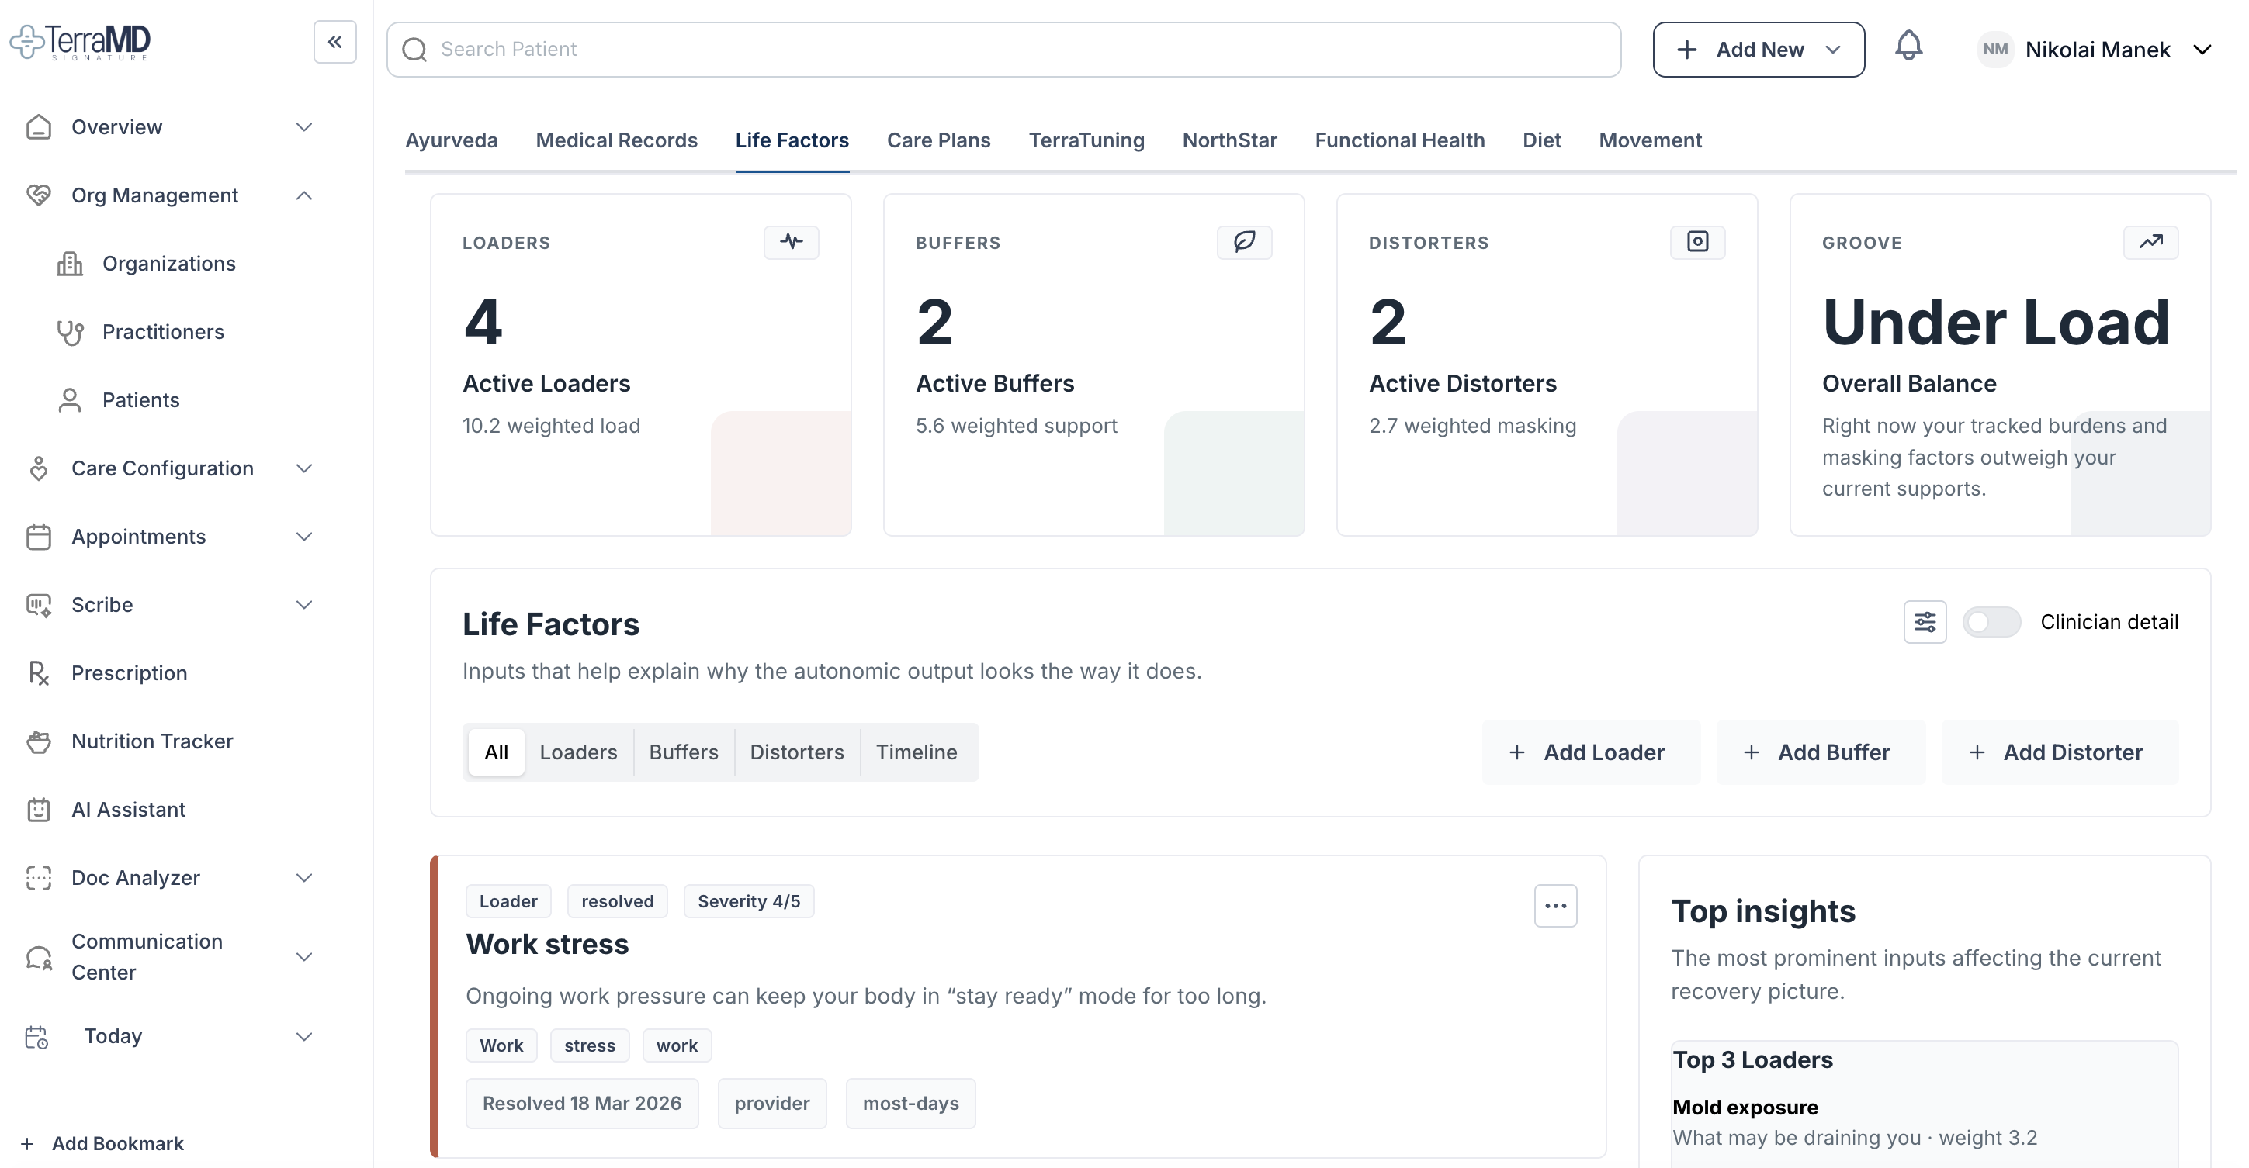This screenshot has width=2249, height=1168.
Task: Collapse the Org Management section
Action: point(304,195)
